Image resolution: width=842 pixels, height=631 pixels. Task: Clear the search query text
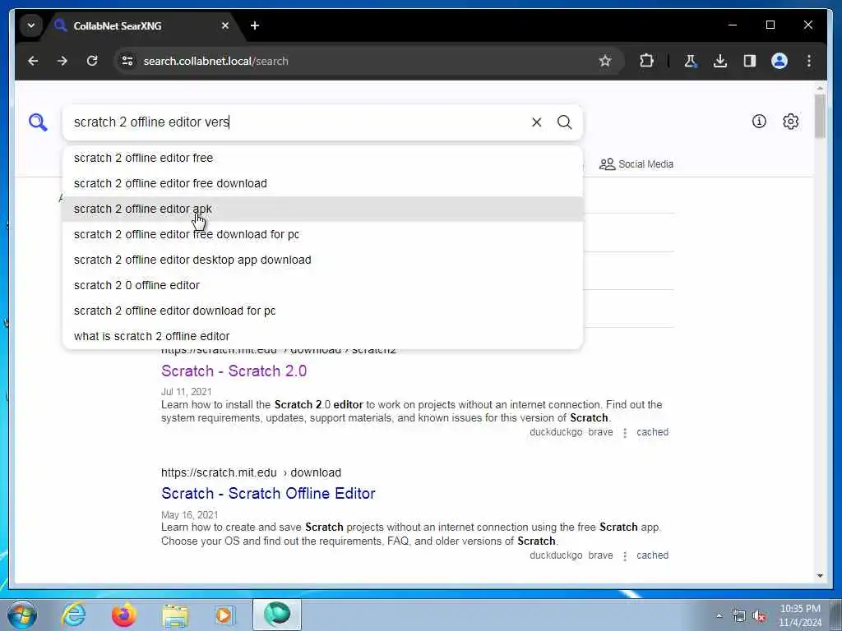coord(536,122)
